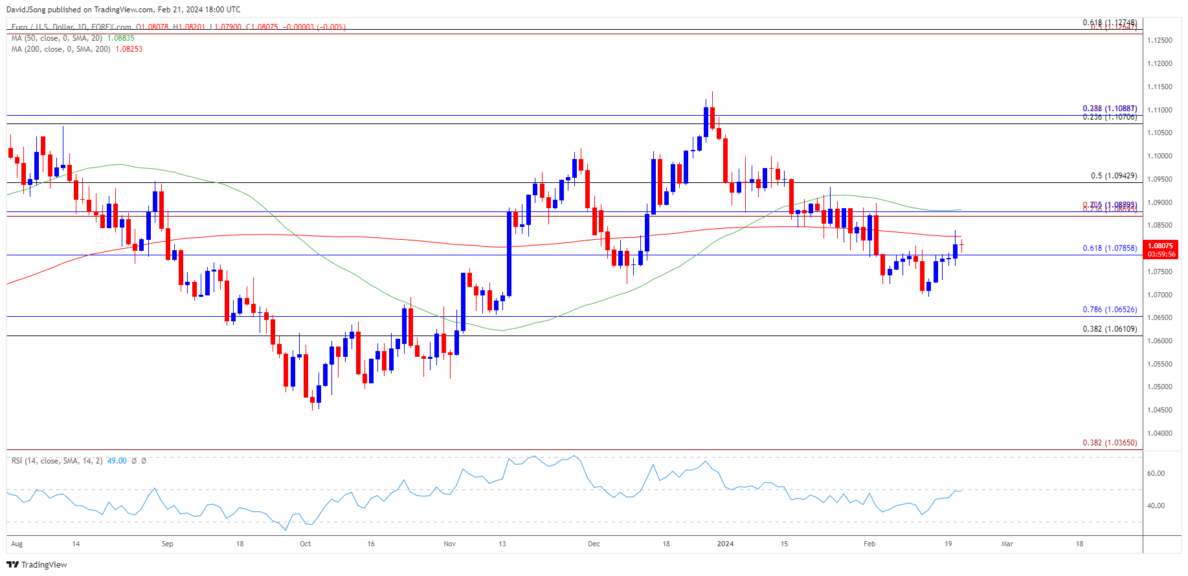
Task: Click the Dec date on time axis
Action: 594,544
